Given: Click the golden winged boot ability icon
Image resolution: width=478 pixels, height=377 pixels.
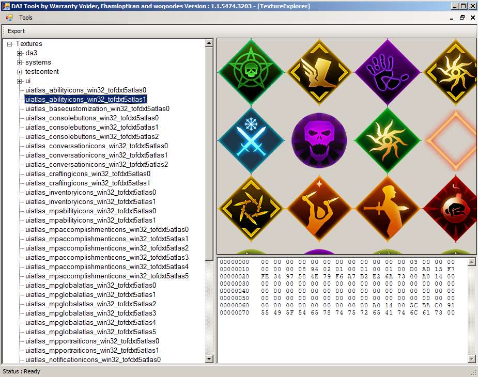Looking at the screenshot, I should pyautogui.click(x=319, y=71).
